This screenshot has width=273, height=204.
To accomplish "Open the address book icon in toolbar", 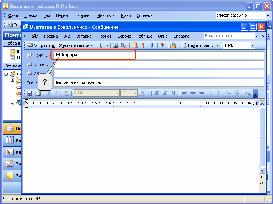I will [115, 45].
